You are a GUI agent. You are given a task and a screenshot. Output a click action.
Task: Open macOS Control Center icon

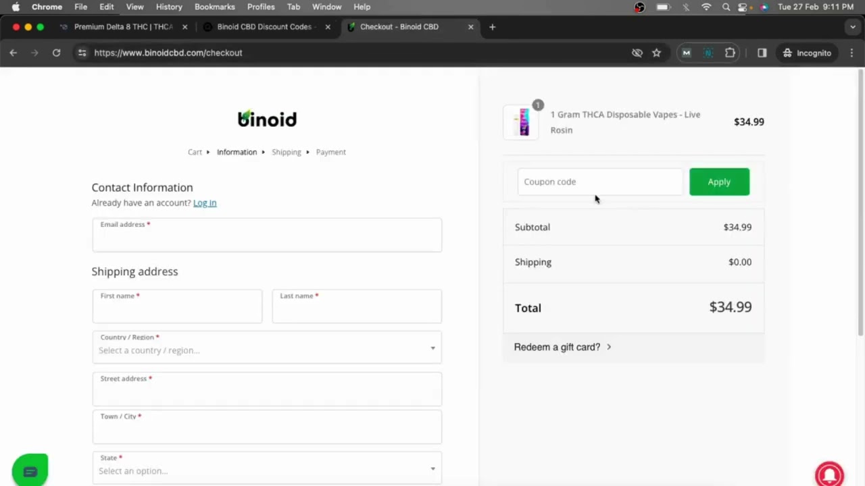click(743, 7)
